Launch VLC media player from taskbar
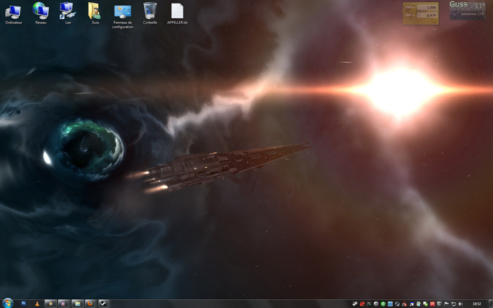The image size is (493, 308). [x=37, y=303]
